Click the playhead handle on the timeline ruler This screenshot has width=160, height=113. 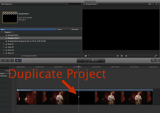pos(79,67)
